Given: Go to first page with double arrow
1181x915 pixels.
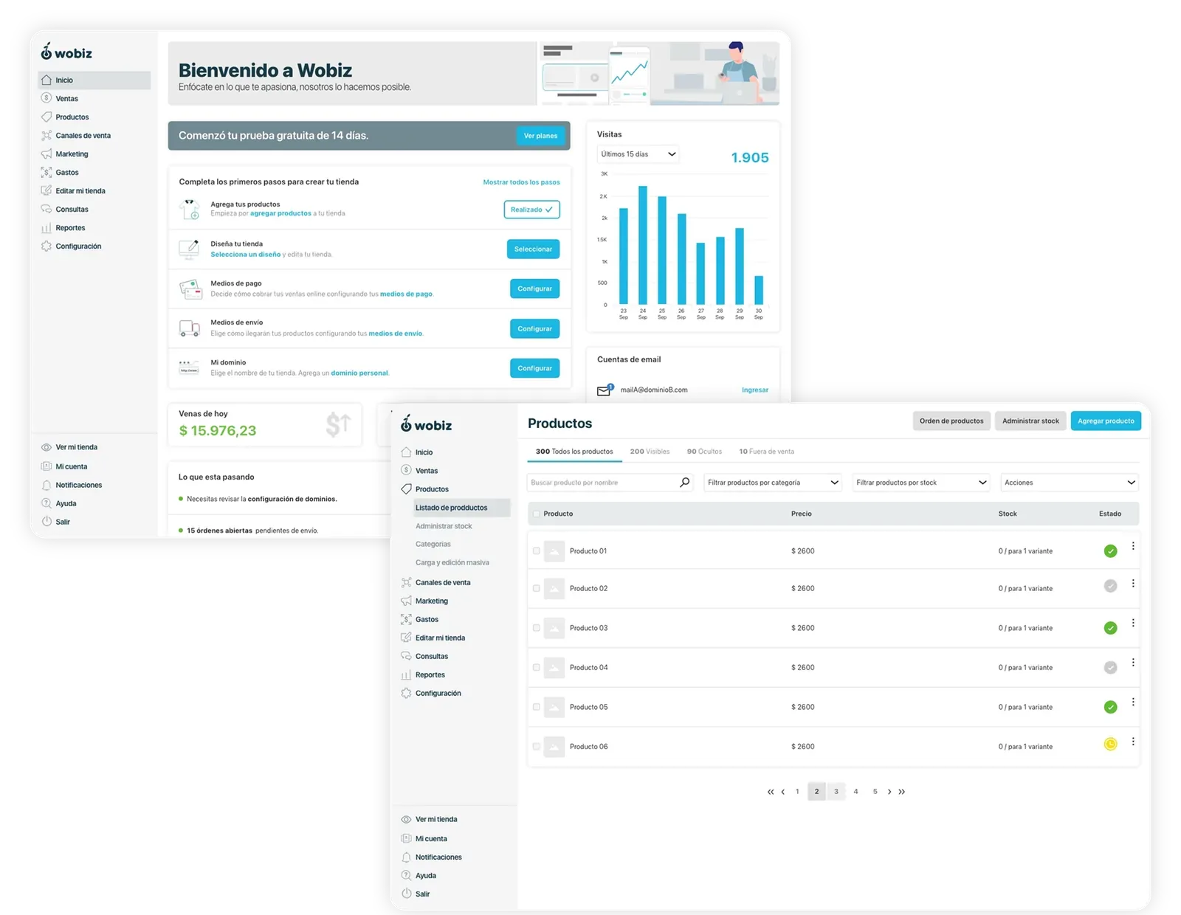Looking at the screenshot, I should pos(771,792).
